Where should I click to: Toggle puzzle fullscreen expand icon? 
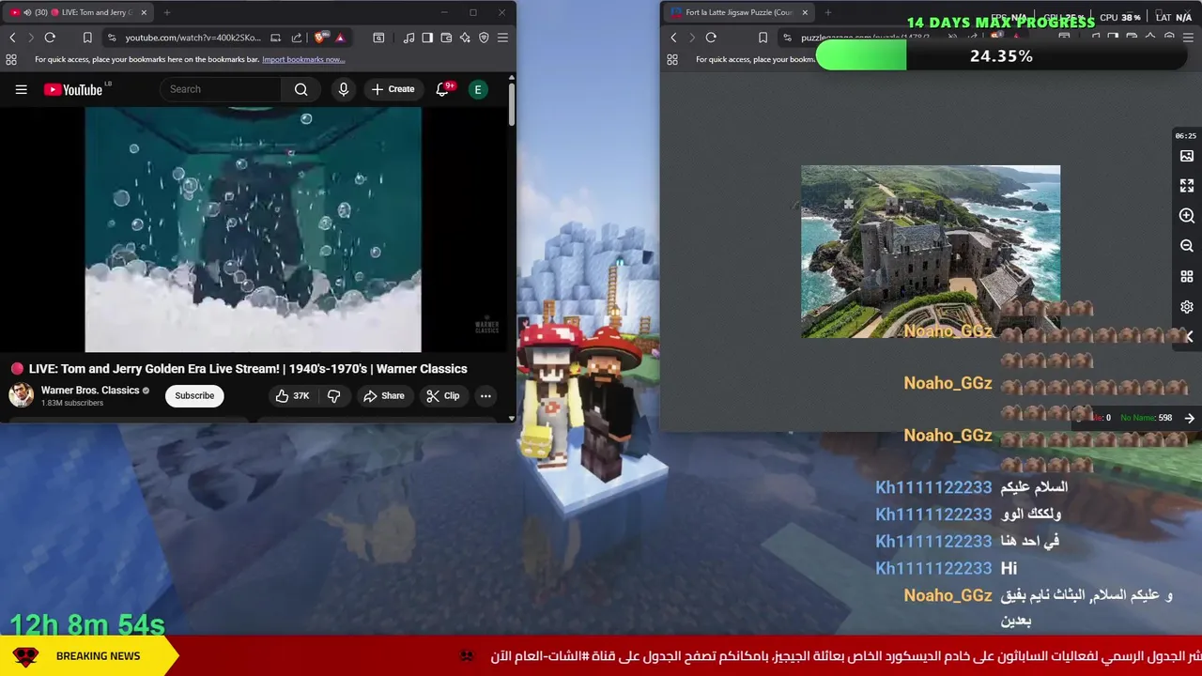(1187, 186)
